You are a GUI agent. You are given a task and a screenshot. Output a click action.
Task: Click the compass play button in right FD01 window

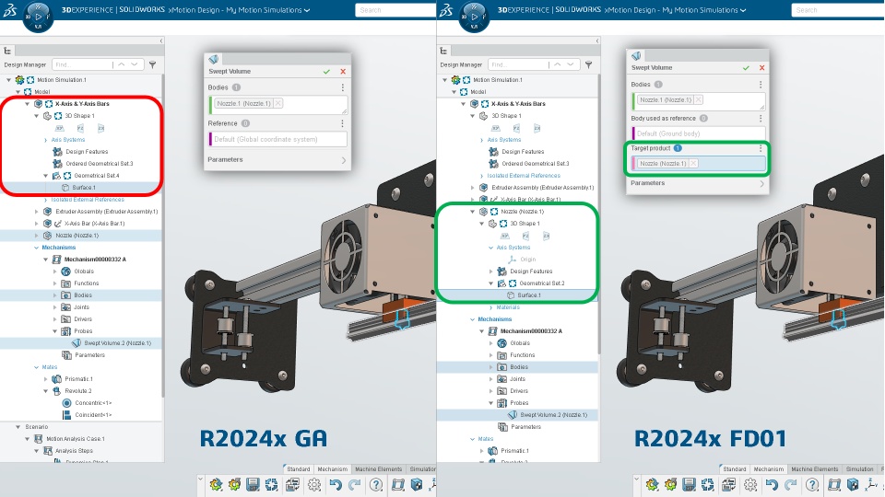click(x=474, y=17)
